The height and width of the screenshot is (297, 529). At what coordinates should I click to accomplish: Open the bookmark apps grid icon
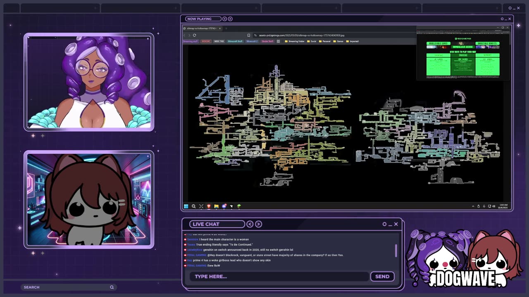[278, 41]
